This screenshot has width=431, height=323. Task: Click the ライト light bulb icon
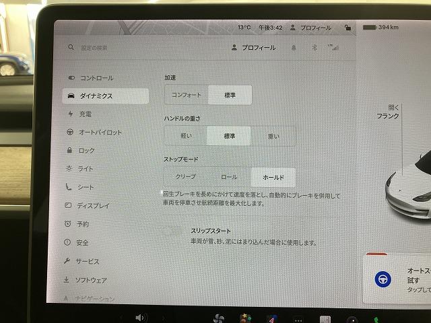click(69, 169)
